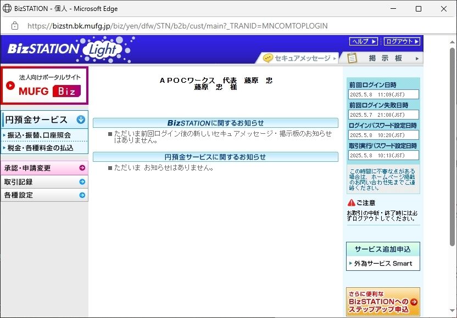Click the 取引実行パスワード設定日時 field

(383, 155)
